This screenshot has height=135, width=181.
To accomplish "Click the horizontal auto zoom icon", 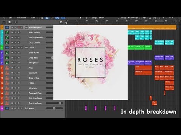I will click(155, 18).
